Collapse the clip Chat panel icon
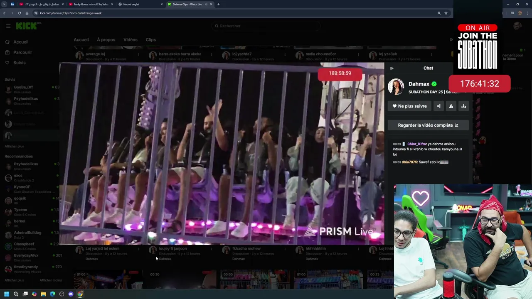This screenshot has width=532, height=299. pos(392,68)
